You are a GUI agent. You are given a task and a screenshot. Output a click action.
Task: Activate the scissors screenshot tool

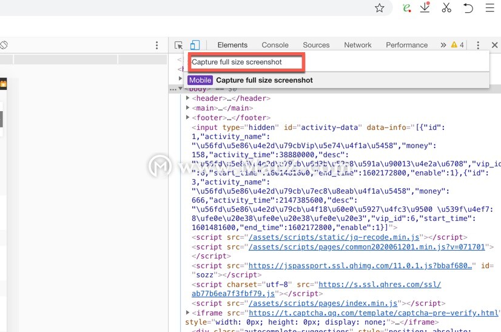[446, 7]
